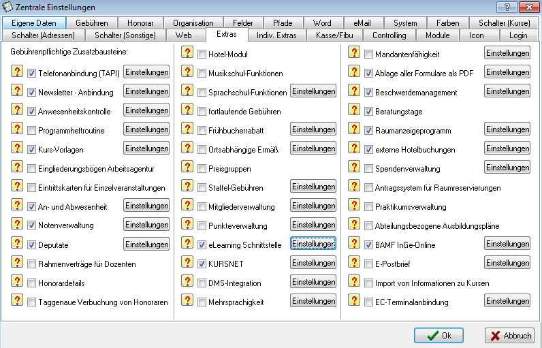Click the help icon beside Hotel-Modul

pos(187,52)
